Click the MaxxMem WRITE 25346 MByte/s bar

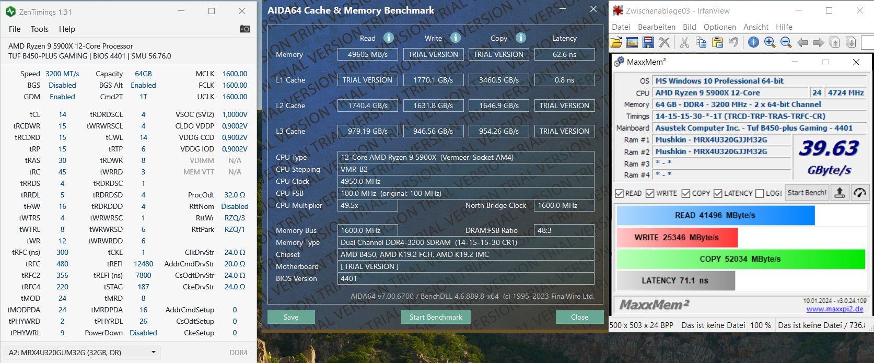coord(677,237)
